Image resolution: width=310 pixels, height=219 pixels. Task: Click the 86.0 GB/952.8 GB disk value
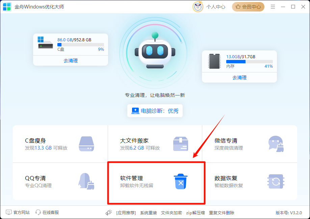coord(74,40)
